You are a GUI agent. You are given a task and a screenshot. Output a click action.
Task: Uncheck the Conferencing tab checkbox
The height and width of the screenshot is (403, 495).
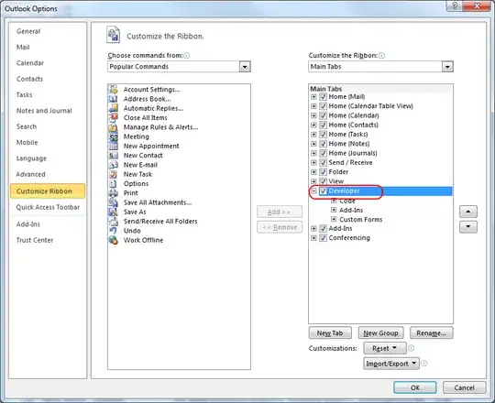click(323, 238)
